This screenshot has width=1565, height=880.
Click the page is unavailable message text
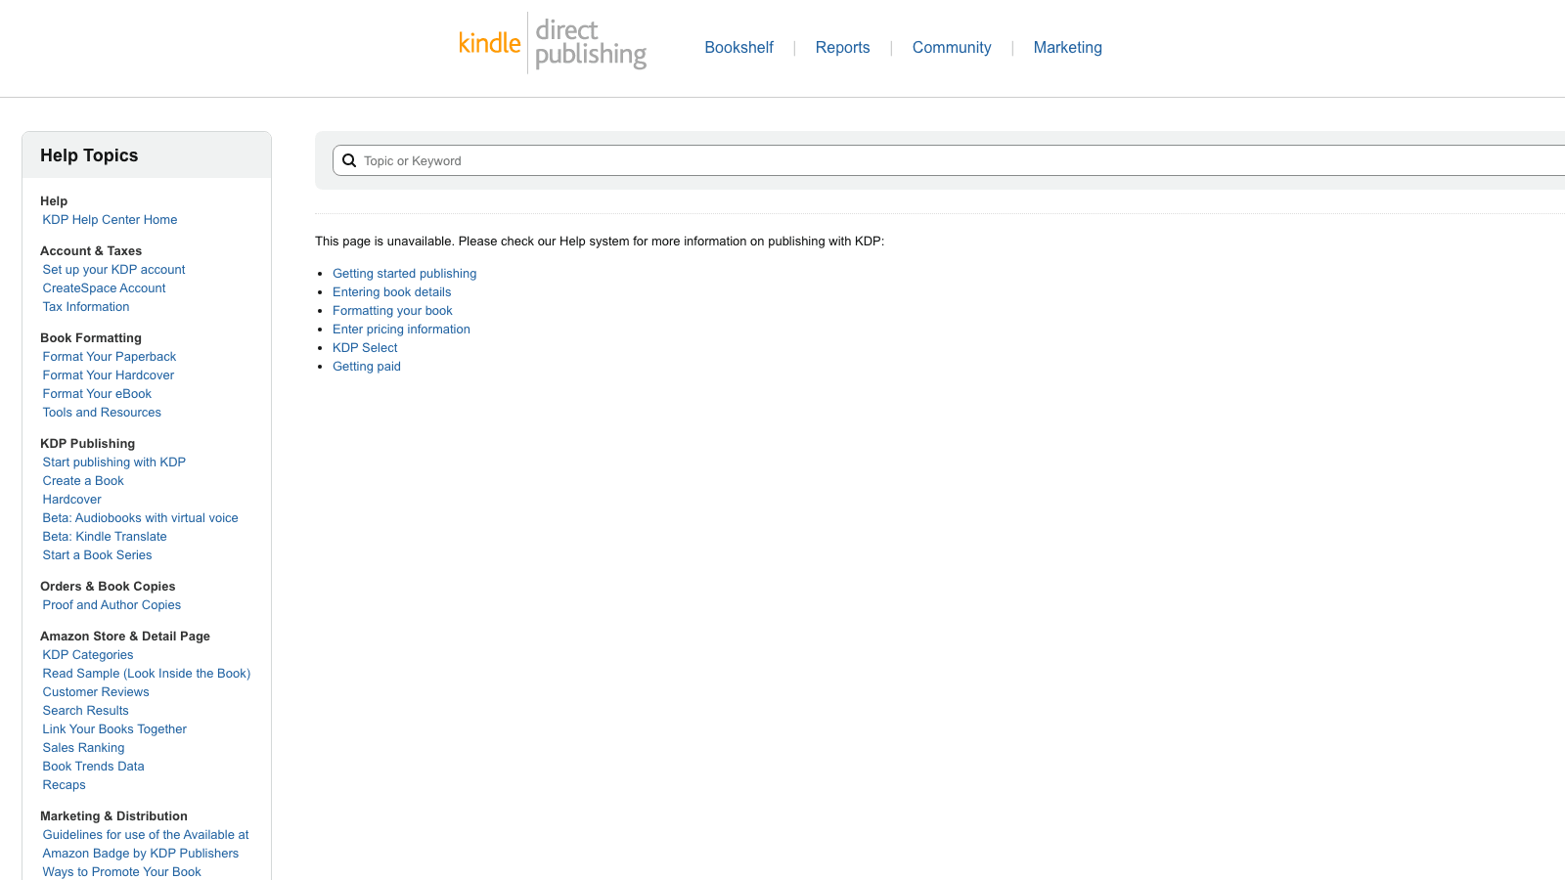tap(600, 242)
